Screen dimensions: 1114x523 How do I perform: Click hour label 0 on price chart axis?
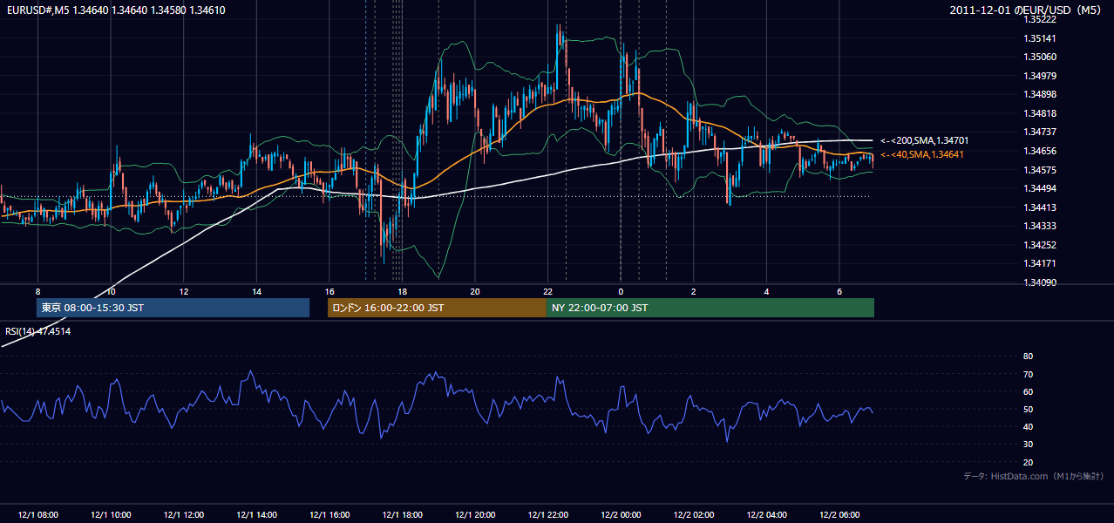pos(621,291)
